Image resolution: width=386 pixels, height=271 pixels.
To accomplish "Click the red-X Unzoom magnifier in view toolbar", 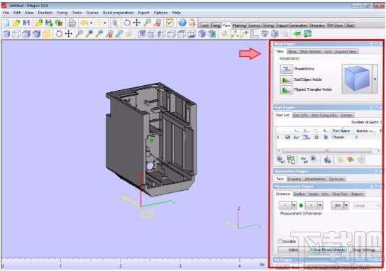I will coord(109,34).
